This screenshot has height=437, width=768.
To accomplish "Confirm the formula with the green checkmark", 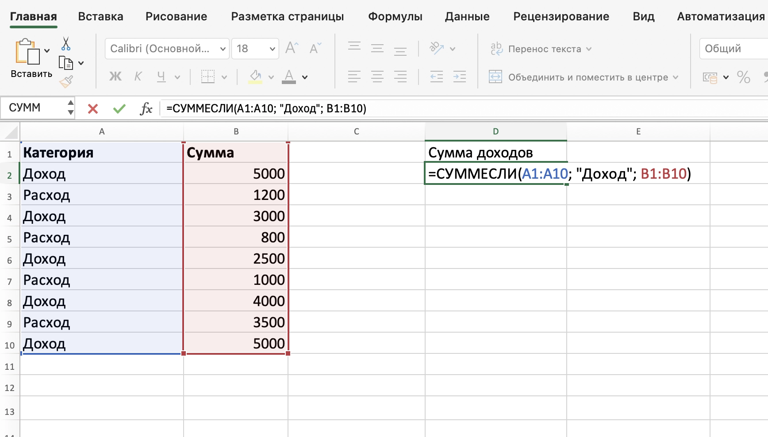I will [x=119, y=108].
